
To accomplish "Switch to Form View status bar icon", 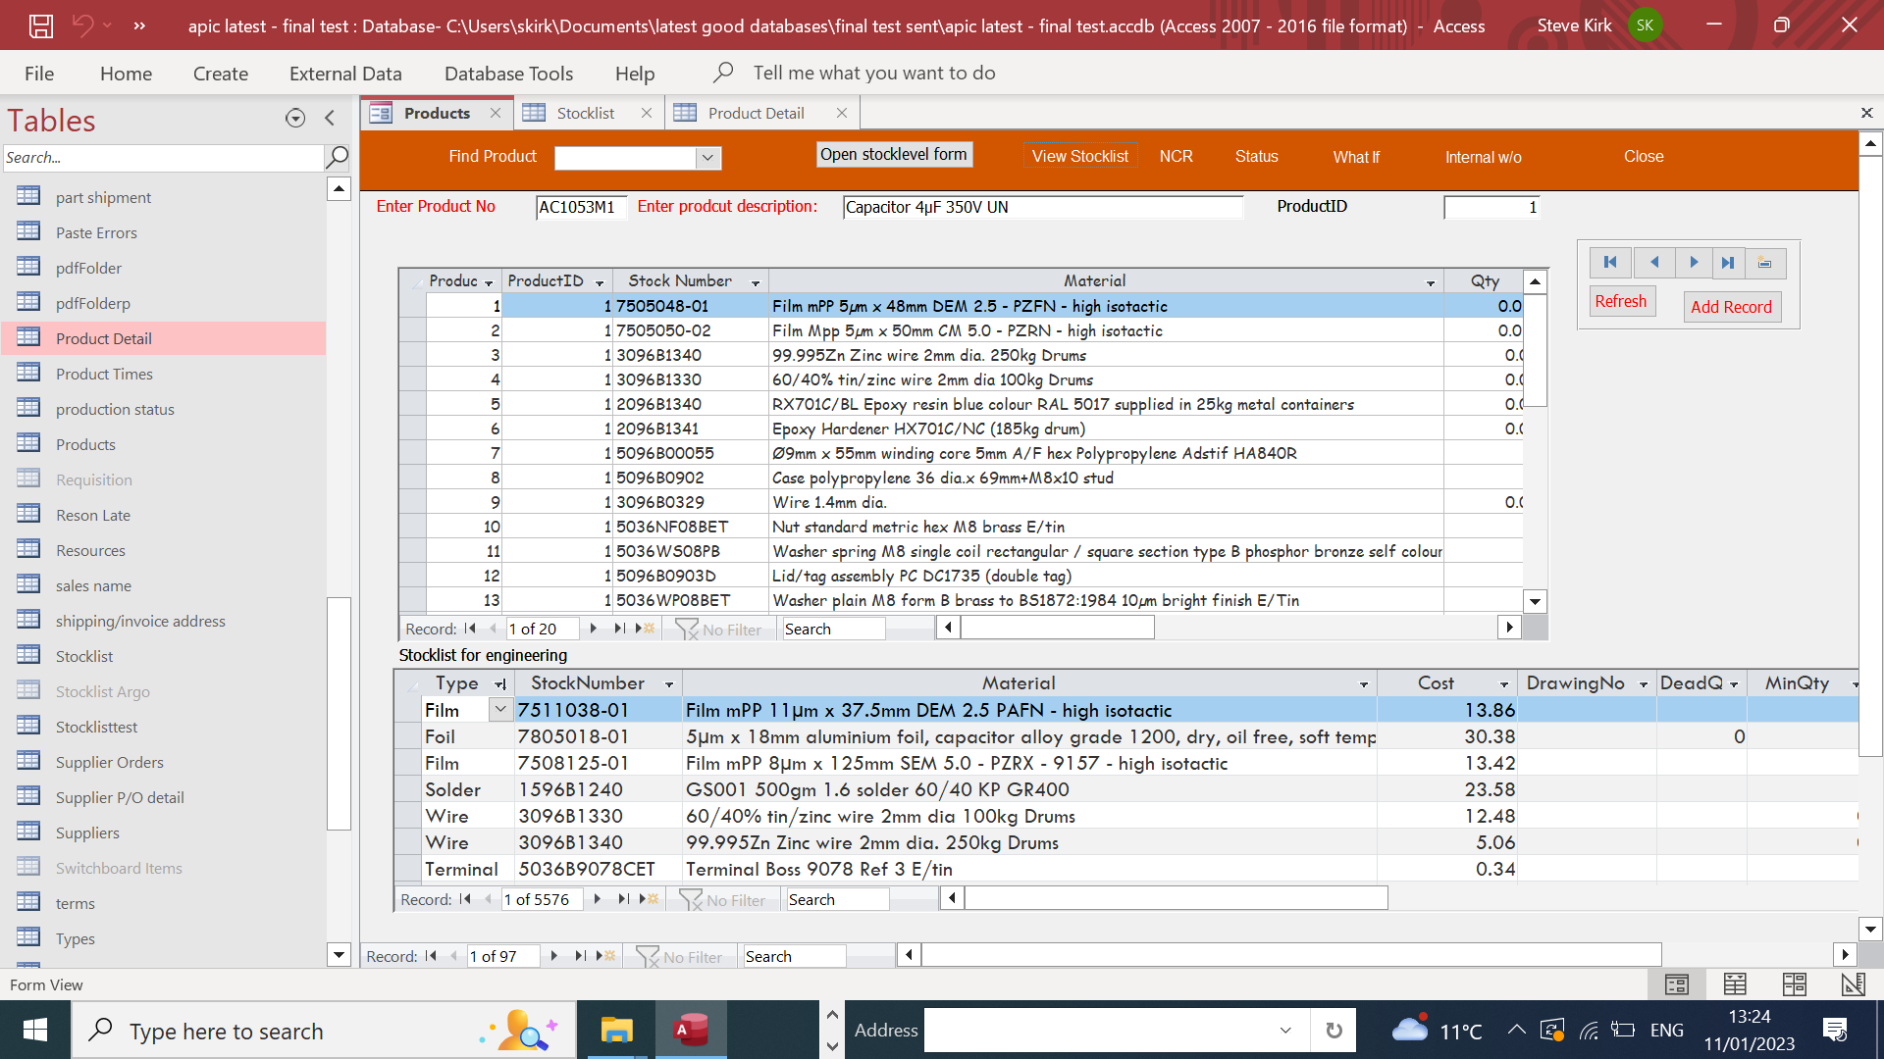I will (1677, 984).
